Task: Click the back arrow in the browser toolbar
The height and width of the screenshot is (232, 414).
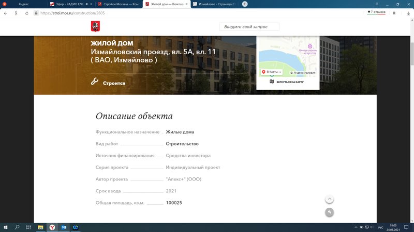Action: click(6, 13)
